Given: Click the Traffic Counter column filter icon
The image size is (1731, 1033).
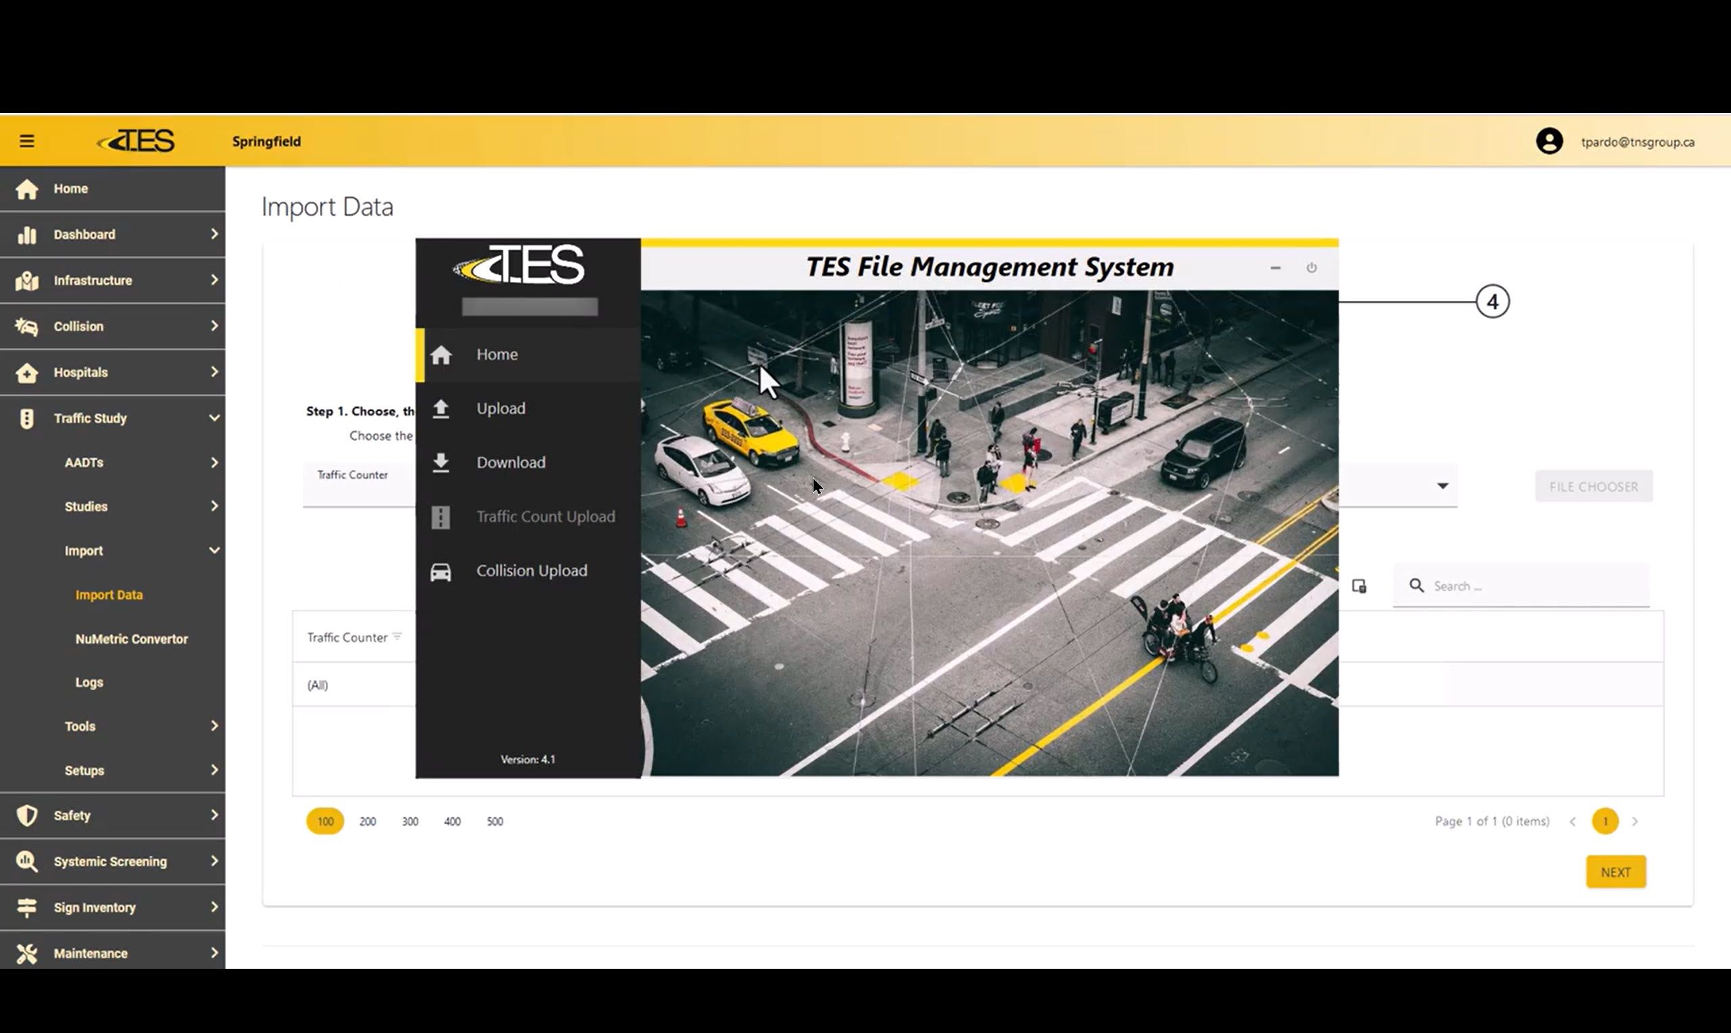Looking at the screenshot, I should [397, 637].
